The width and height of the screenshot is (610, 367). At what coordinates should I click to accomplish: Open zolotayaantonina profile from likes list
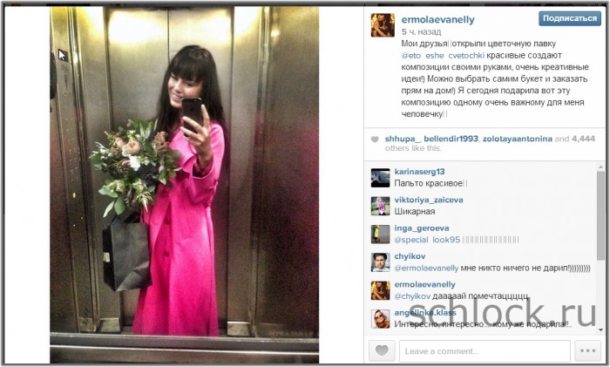518,139
